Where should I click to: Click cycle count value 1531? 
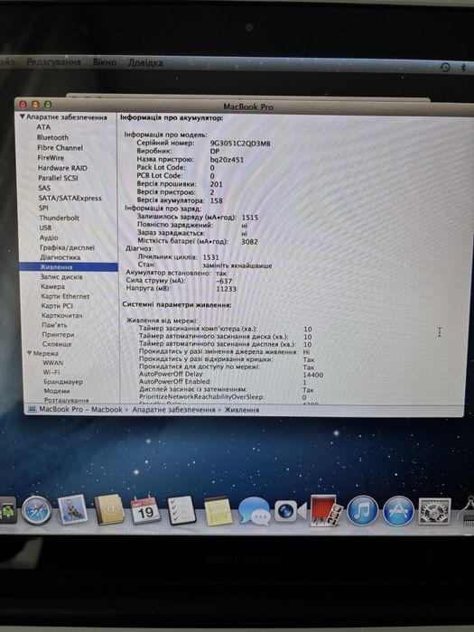point(210,257)
